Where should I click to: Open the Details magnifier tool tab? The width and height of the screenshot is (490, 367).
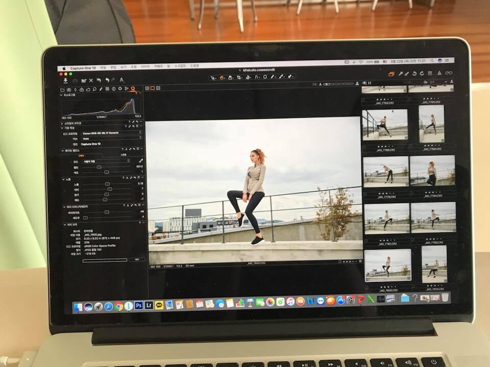pos(94,90)
